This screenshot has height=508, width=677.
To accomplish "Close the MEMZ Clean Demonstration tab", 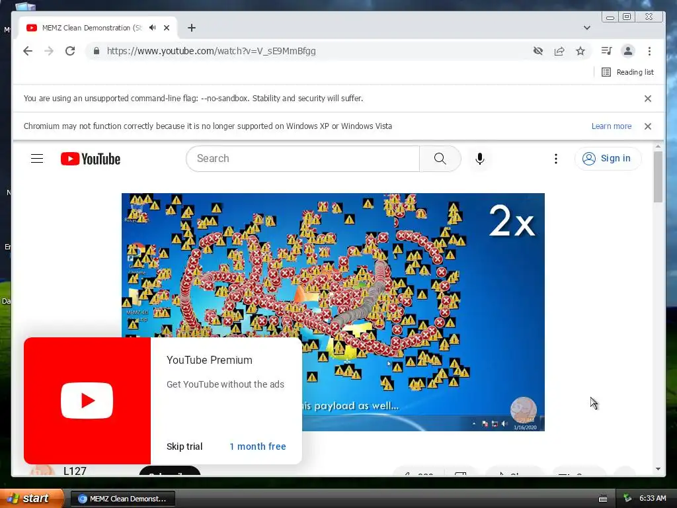I will tap(167, 28).
